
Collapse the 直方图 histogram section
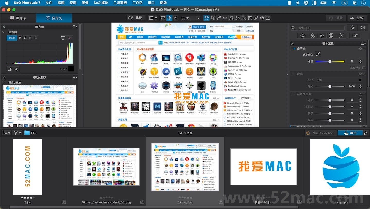coord(3,32)
